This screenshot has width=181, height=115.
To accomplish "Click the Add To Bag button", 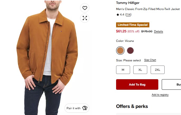I will click(x=137, y=84).
